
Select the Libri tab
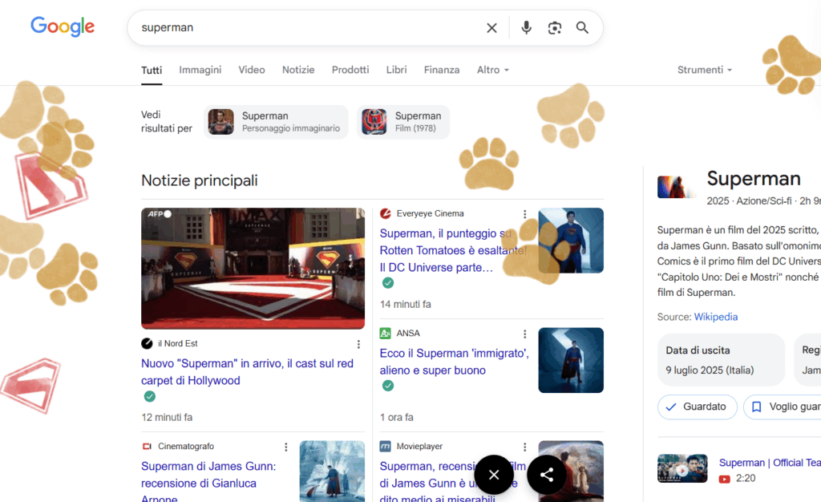(396, 70)
